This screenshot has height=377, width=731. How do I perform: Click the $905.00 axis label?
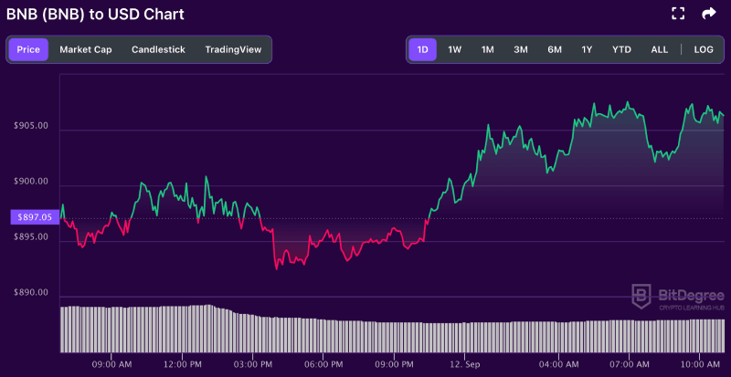point(33,125)
